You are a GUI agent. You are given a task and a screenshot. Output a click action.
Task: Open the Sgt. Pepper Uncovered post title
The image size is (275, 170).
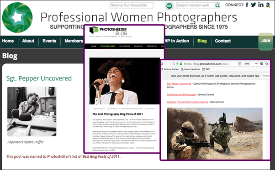[39, 78]
